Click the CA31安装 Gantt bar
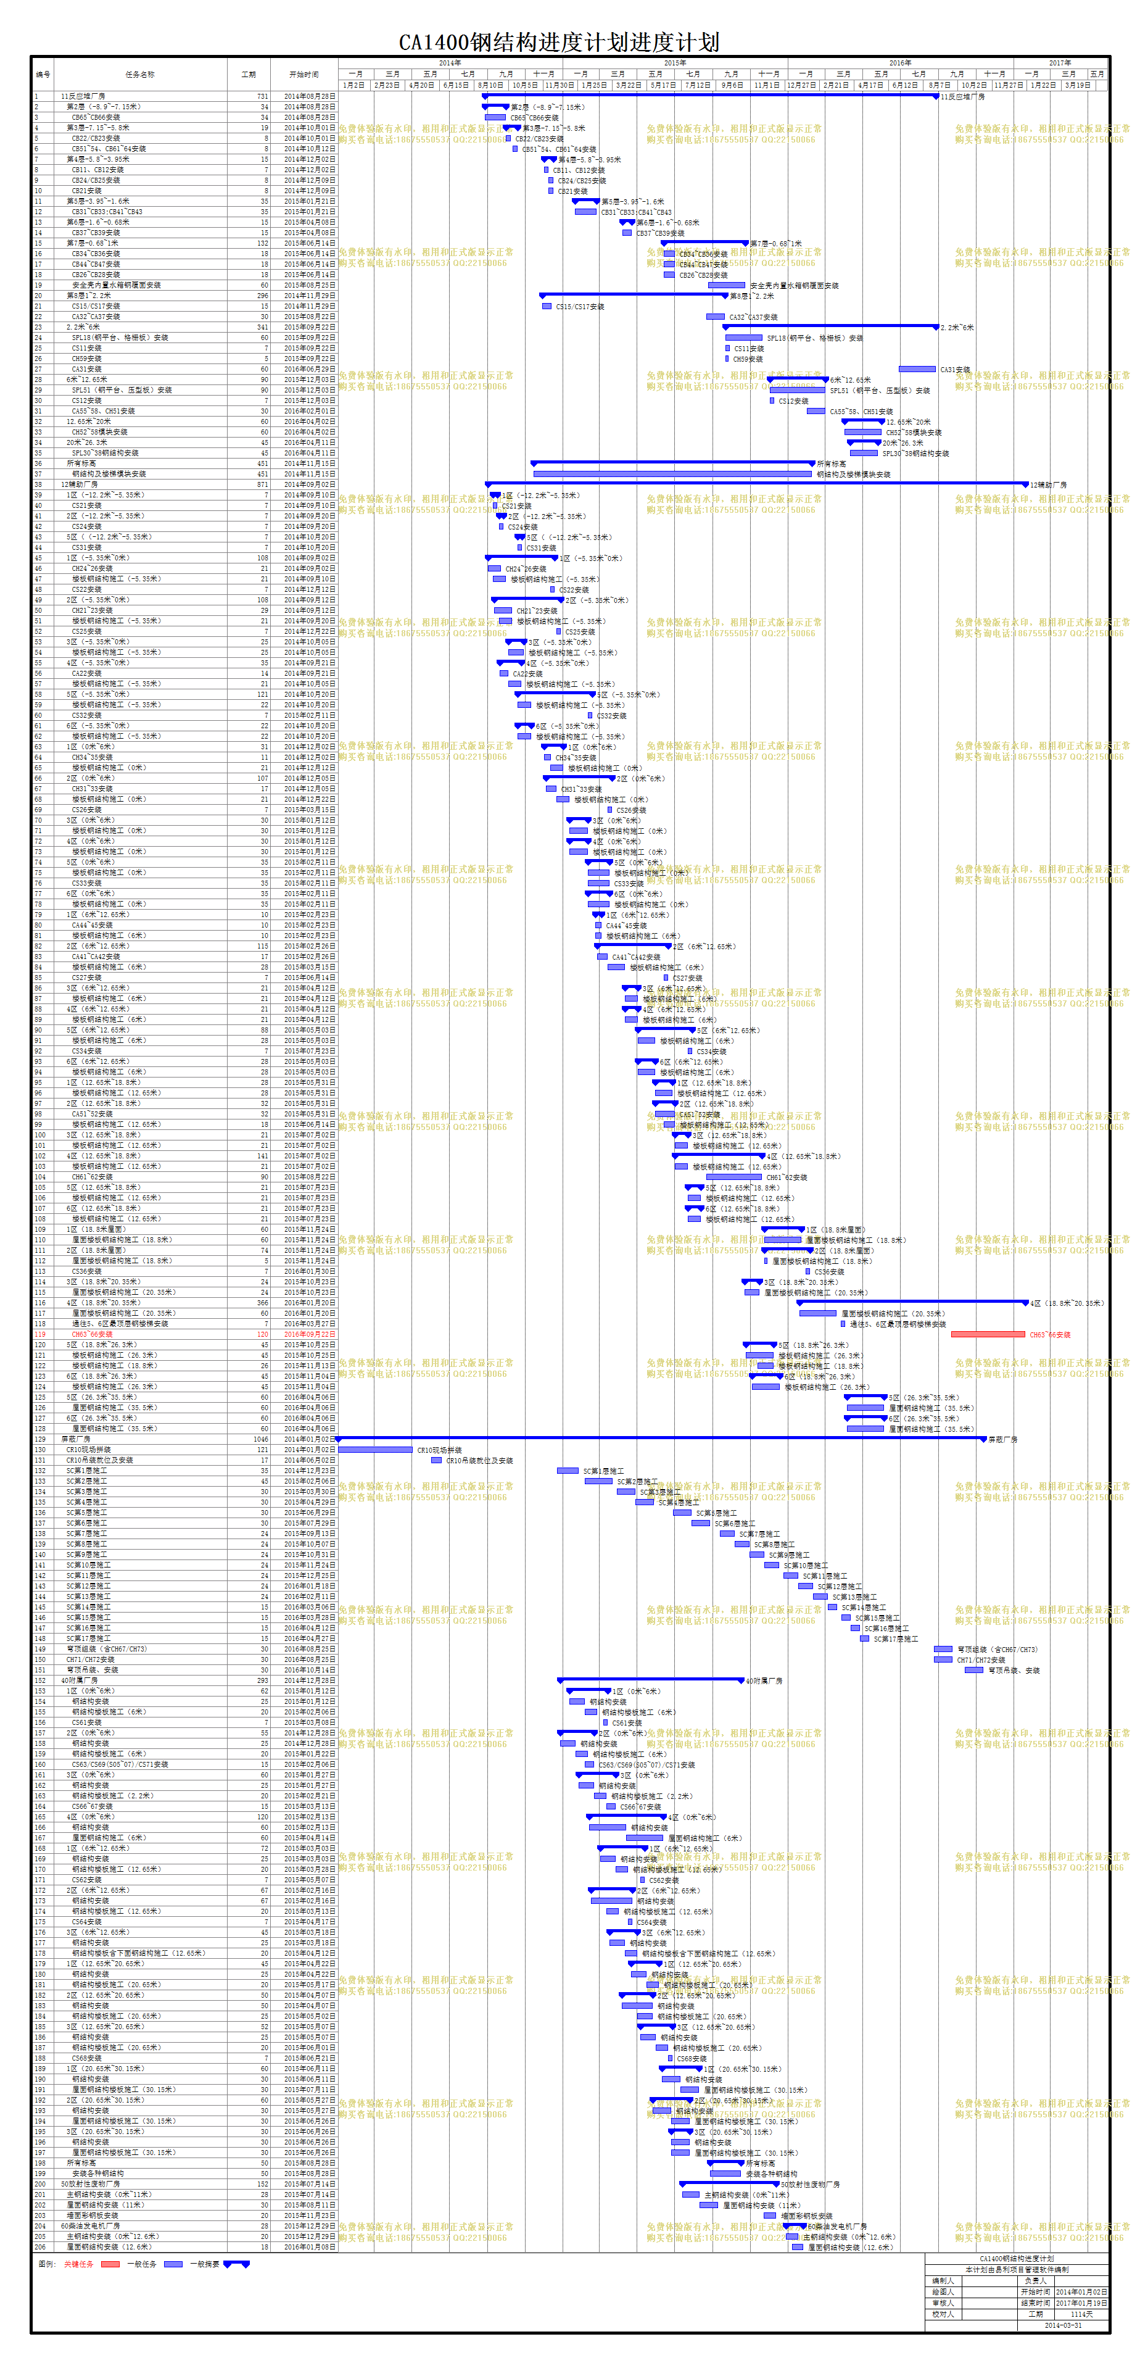Screen dimensions: 1140x2363 (x=917, y=369)
